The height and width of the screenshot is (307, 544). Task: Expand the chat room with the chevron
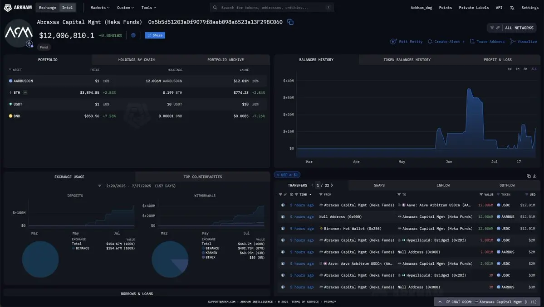coord(440,302)
